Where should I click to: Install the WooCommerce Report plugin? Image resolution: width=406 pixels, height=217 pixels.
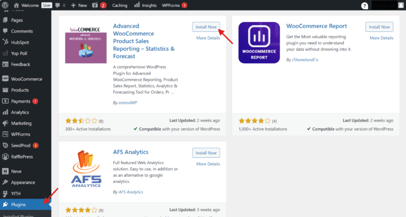pos(380,27)
